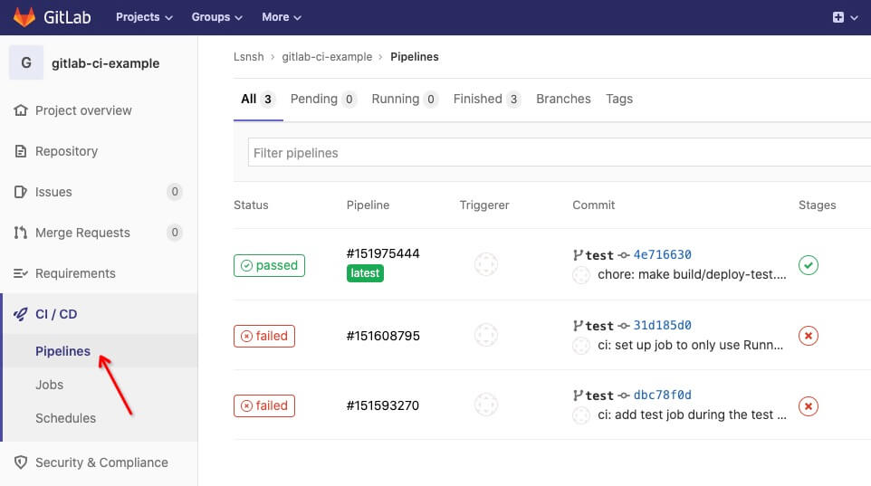Click triggerer avatar for pipeline #151975444
Screen dimensions: 871x486
point(486,264)
